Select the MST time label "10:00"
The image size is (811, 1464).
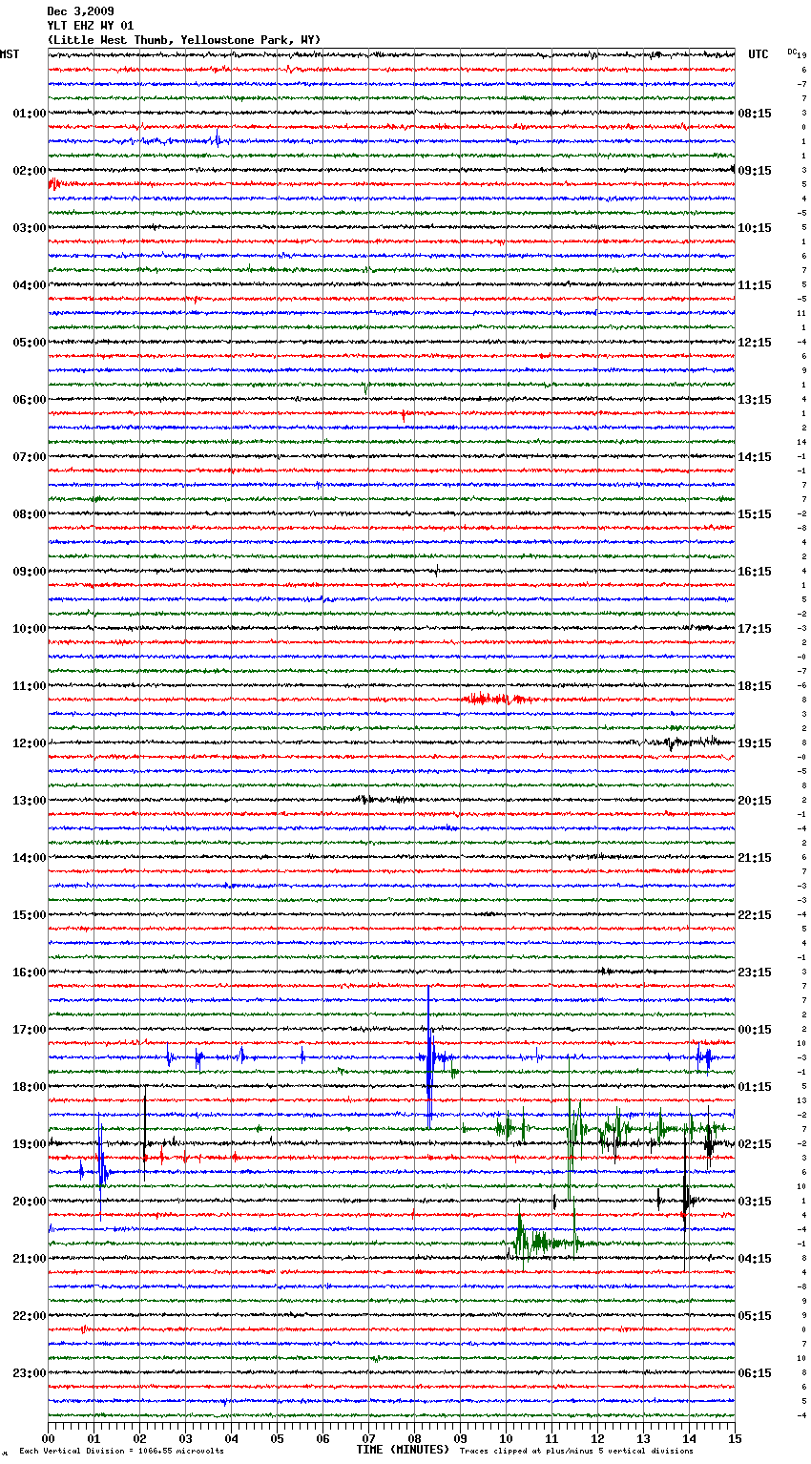(30, 629)
